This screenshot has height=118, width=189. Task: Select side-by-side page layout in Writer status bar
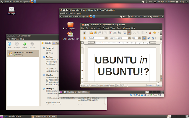(151, 85)
